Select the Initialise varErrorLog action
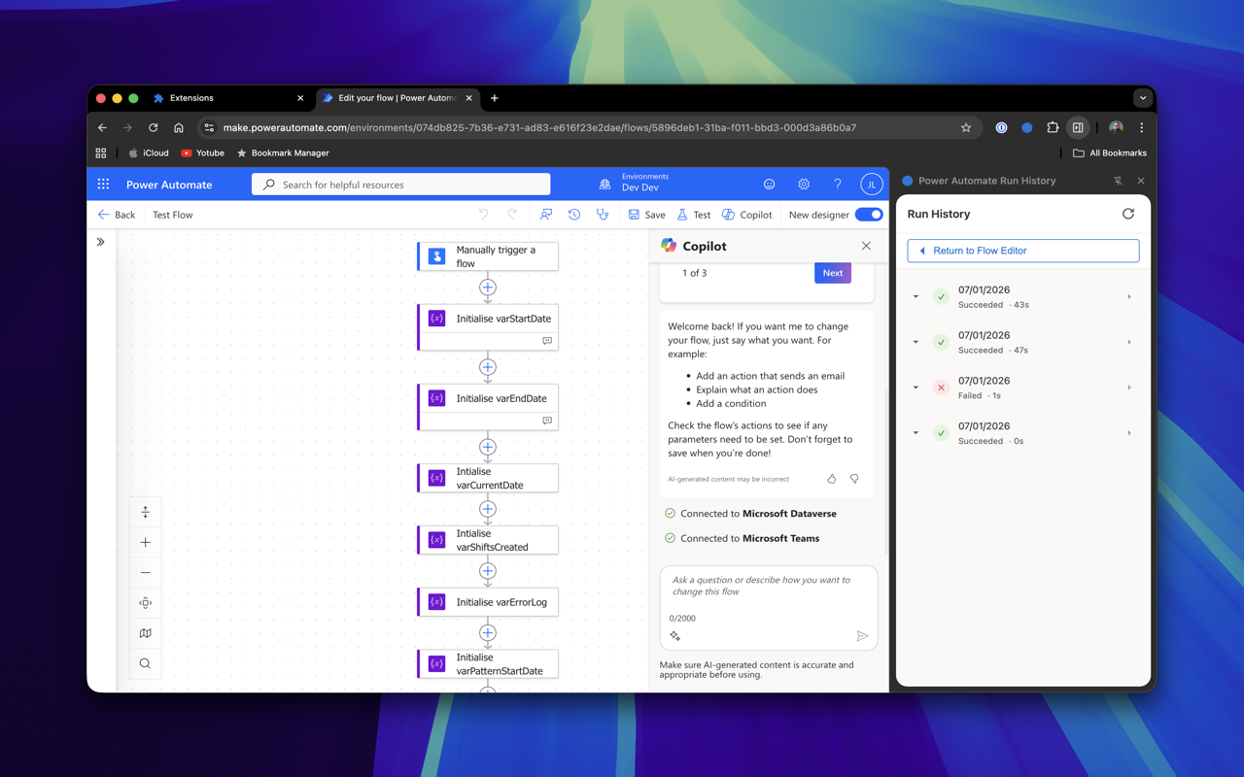 [488, 602]
